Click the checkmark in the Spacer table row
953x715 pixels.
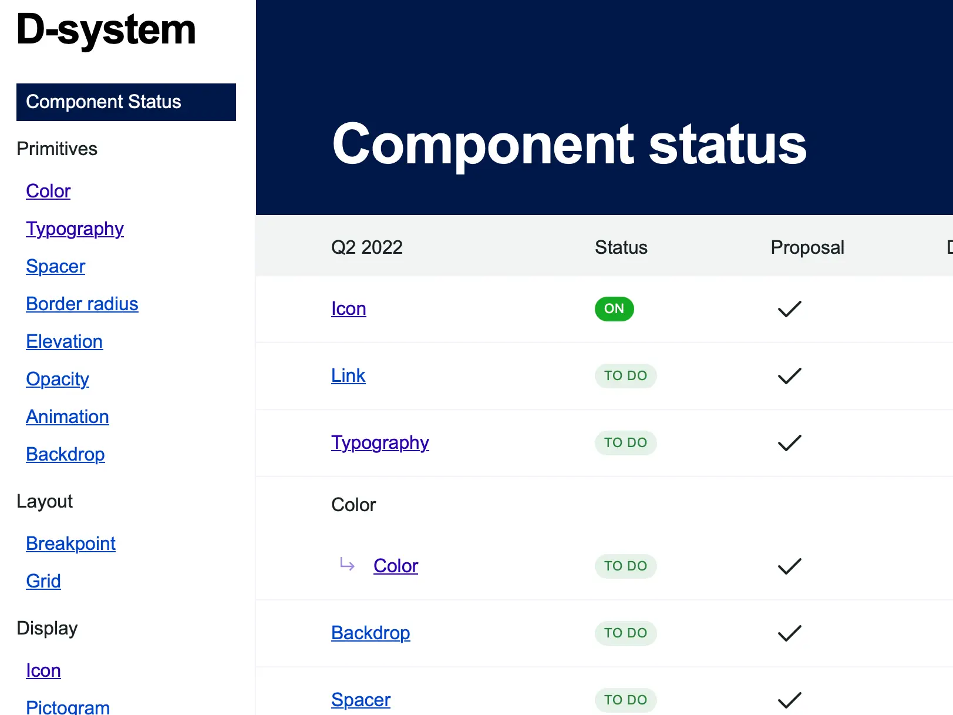(x=789, y=700)
